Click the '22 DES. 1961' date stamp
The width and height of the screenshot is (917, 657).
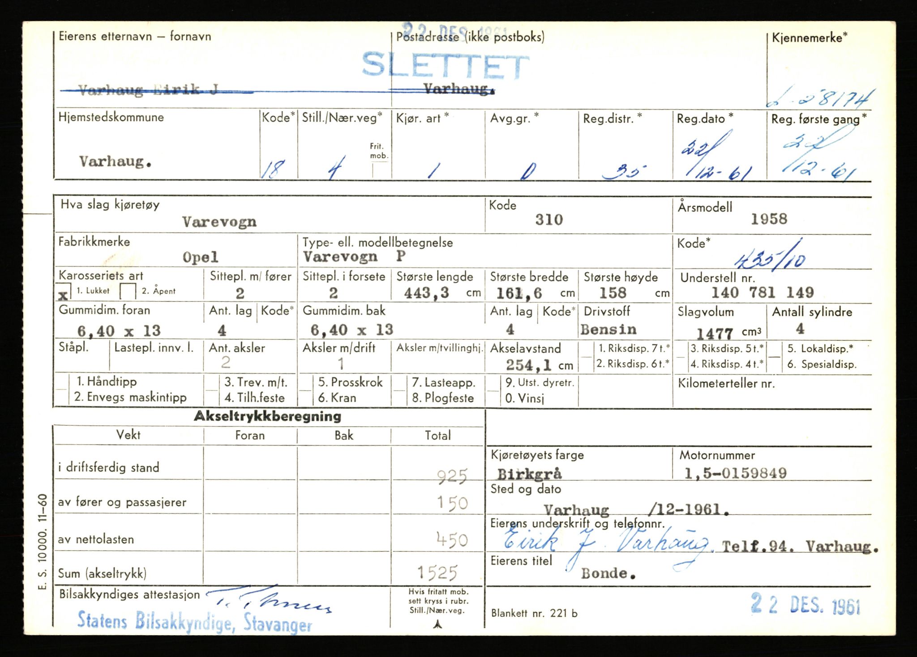(x=806, y=604)
